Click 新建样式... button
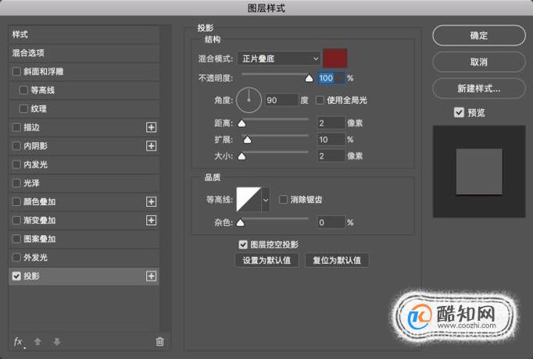Viewport: 533px width, 359px height. click(478, 88)
